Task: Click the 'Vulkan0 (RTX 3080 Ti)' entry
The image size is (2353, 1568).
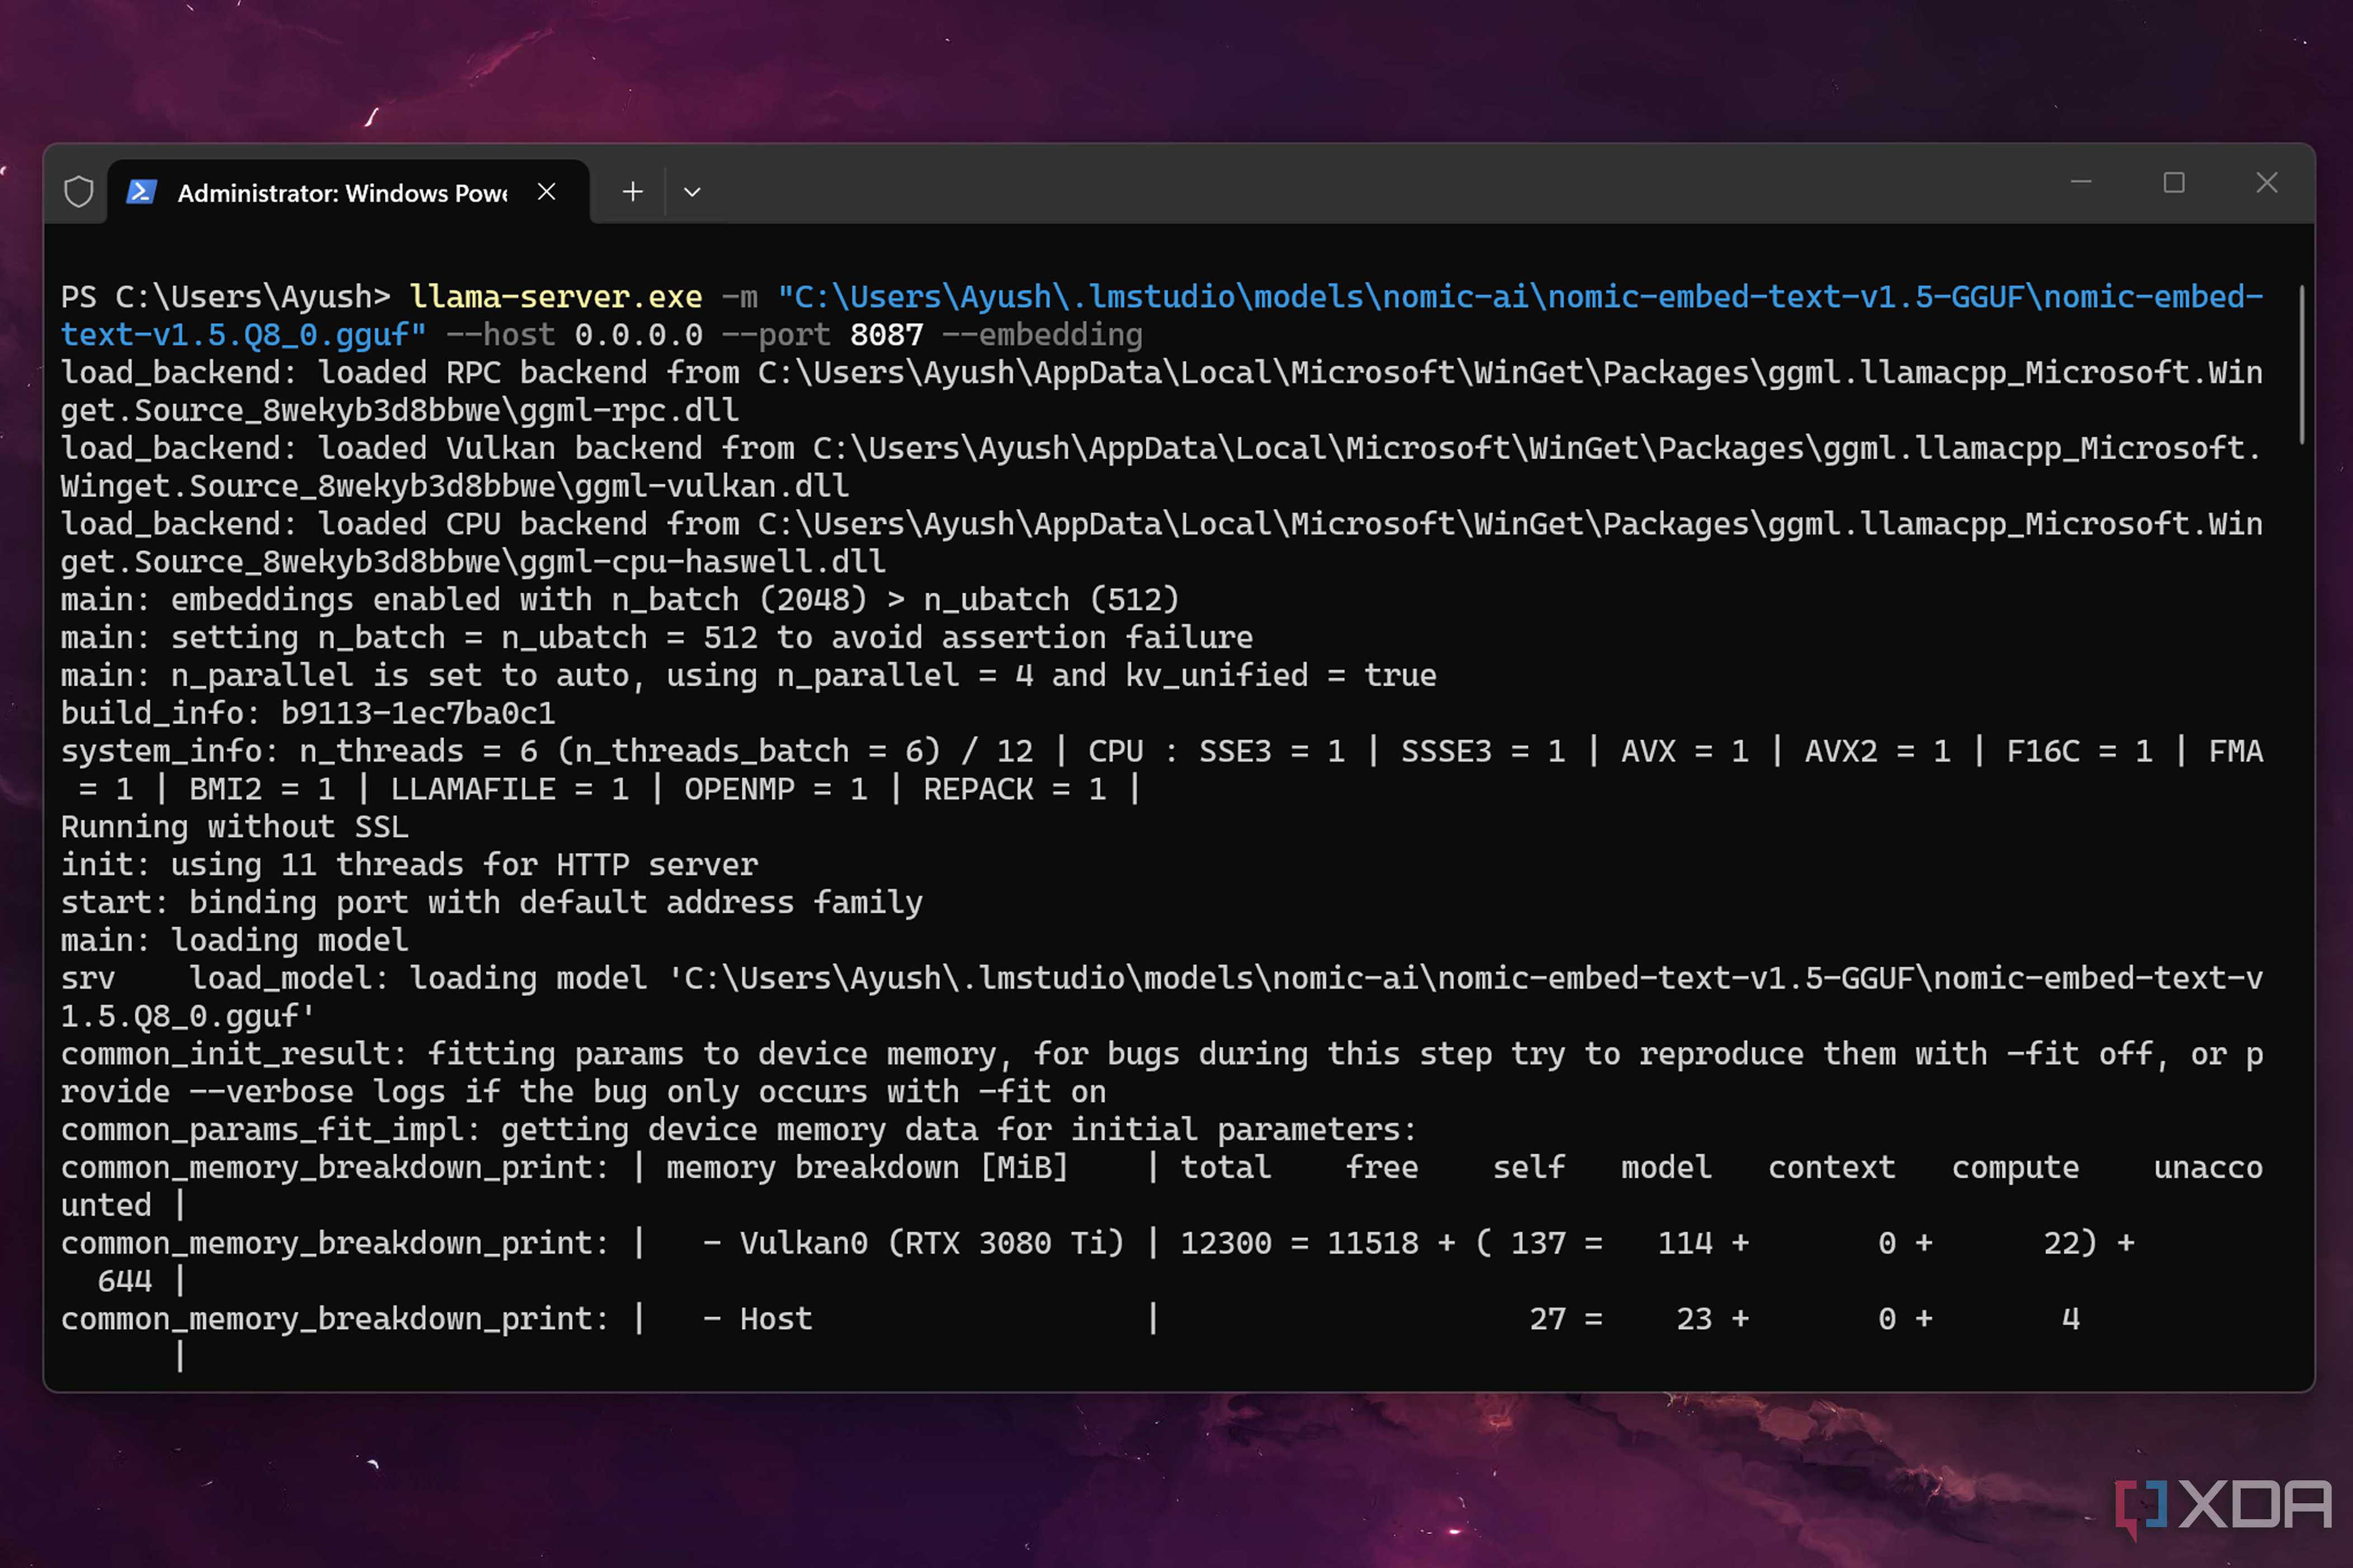Action: coord(933,1243)
